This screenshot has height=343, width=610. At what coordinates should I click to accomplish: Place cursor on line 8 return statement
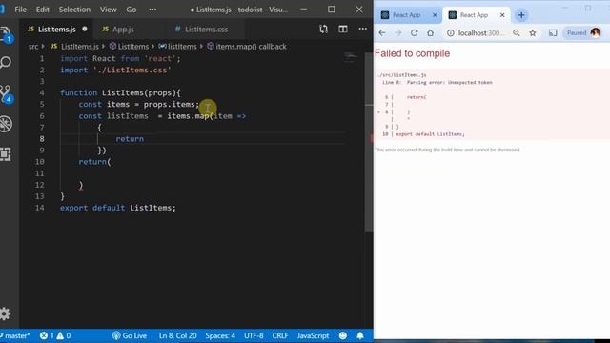tap(130, 139)
